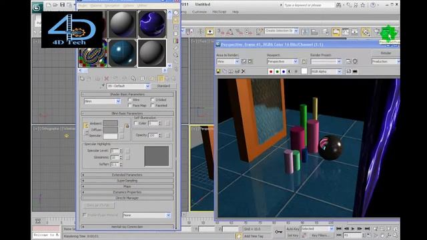This screenshot has width=427, height=240.
Task: Click the Opacity value field
Action: click(153, 135)
